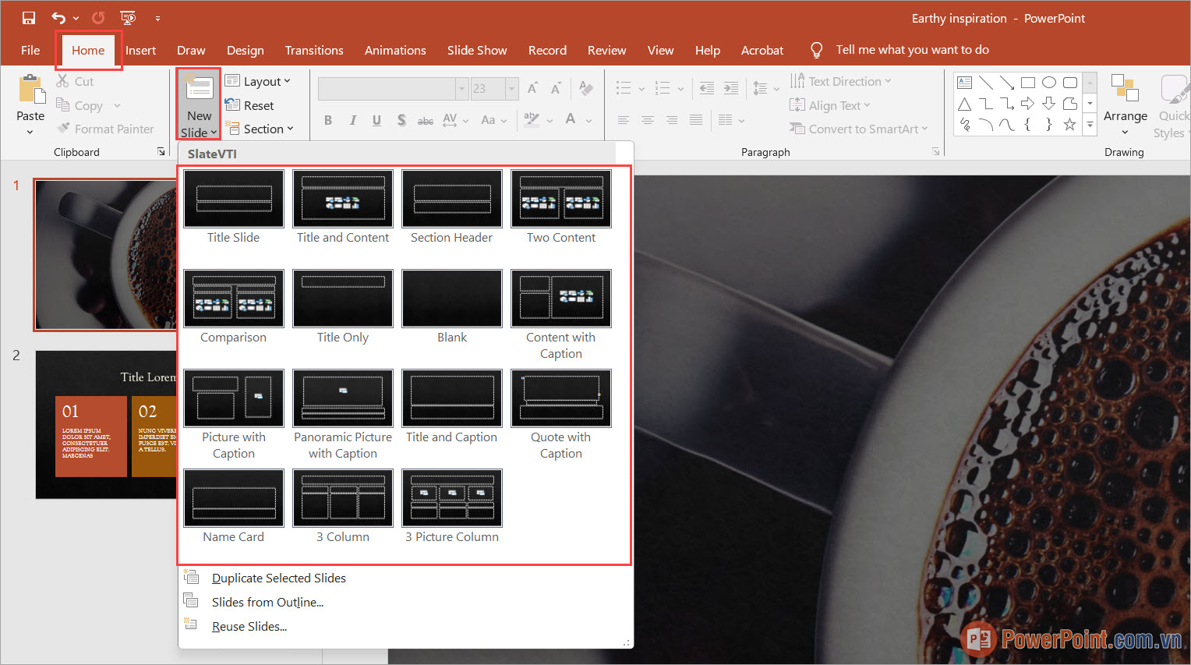The height and width of the screenshot is (665, 1191).
Task: Click Increase List Level icon
Action: pos(731,88)
